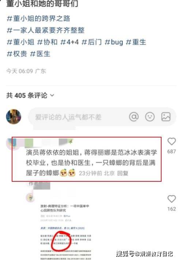Like the comment with 687 likes
The height and width of the screenshot is (260, 178).
tap(171, 142)
